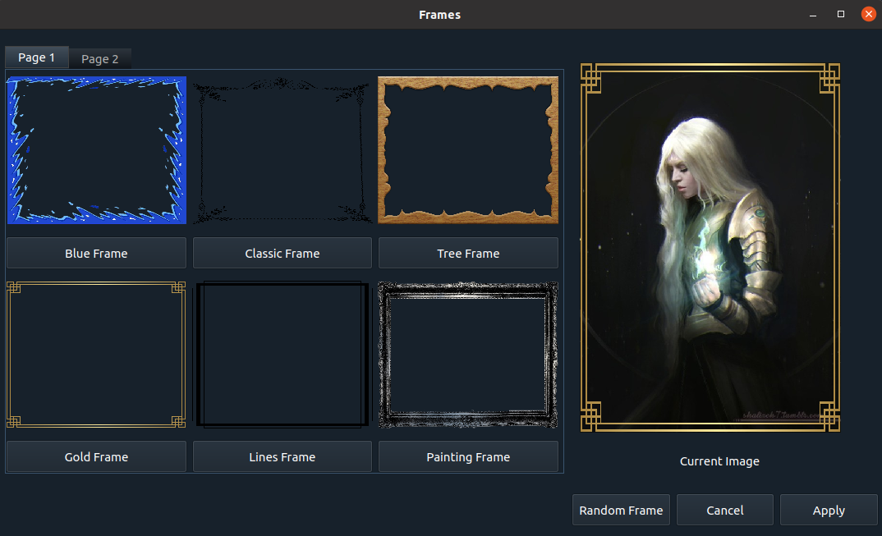Pick the Tree Frame button

[468, 253]
